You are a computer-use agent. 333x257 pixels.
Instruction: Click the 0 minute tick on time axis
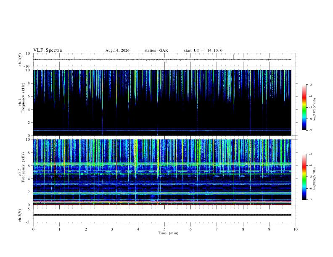click(33, 229)
